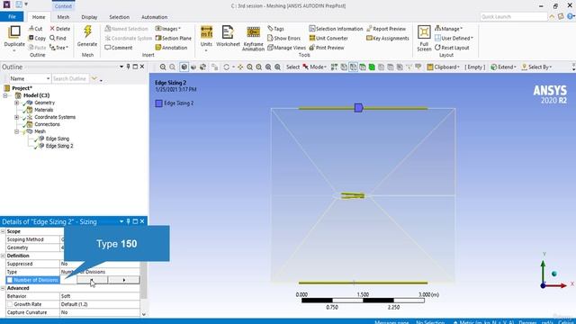The width and height of the screenshot is (576, 324).
Task: Open the Clipboard dropdown
Action: [x=443, y=67]
